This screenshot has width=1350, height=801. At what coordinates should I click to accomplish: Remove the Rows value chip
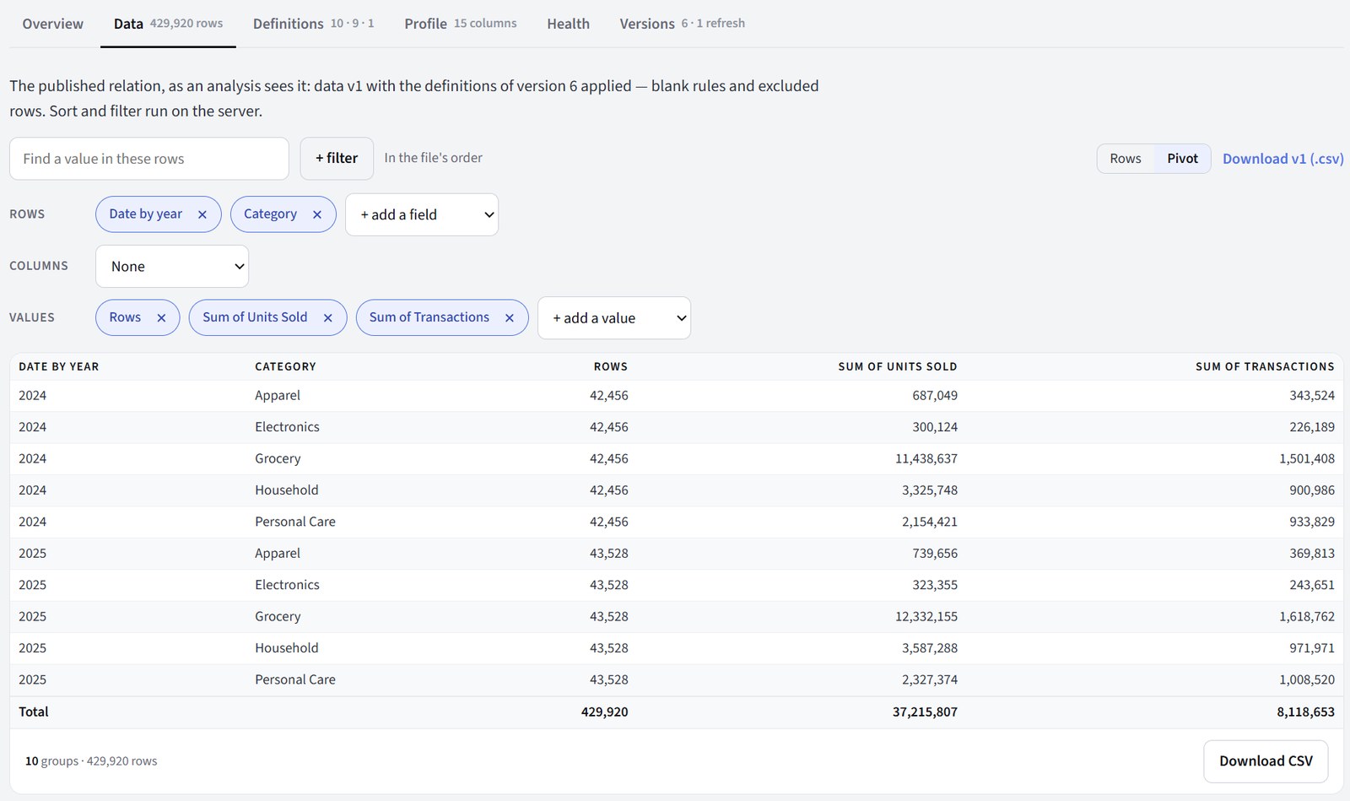[161, 318]
